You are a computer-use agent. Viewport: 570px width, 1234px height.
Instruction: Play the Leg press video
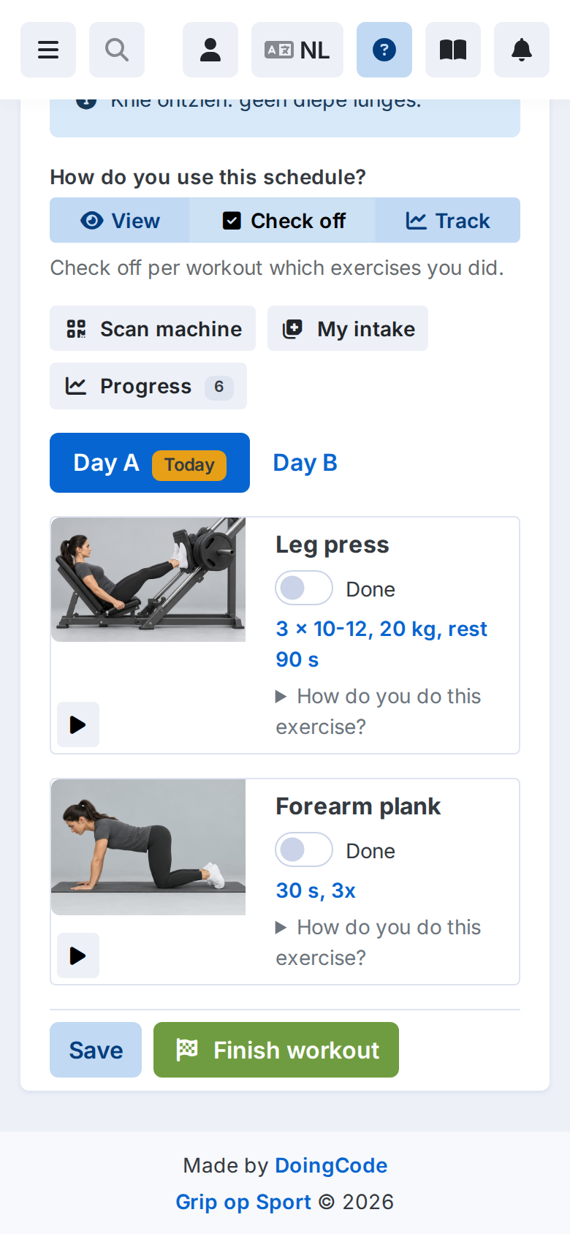[78, 724]
